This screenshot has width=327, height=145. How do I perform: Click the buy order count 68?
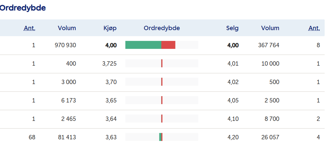(x=32, y=137)
